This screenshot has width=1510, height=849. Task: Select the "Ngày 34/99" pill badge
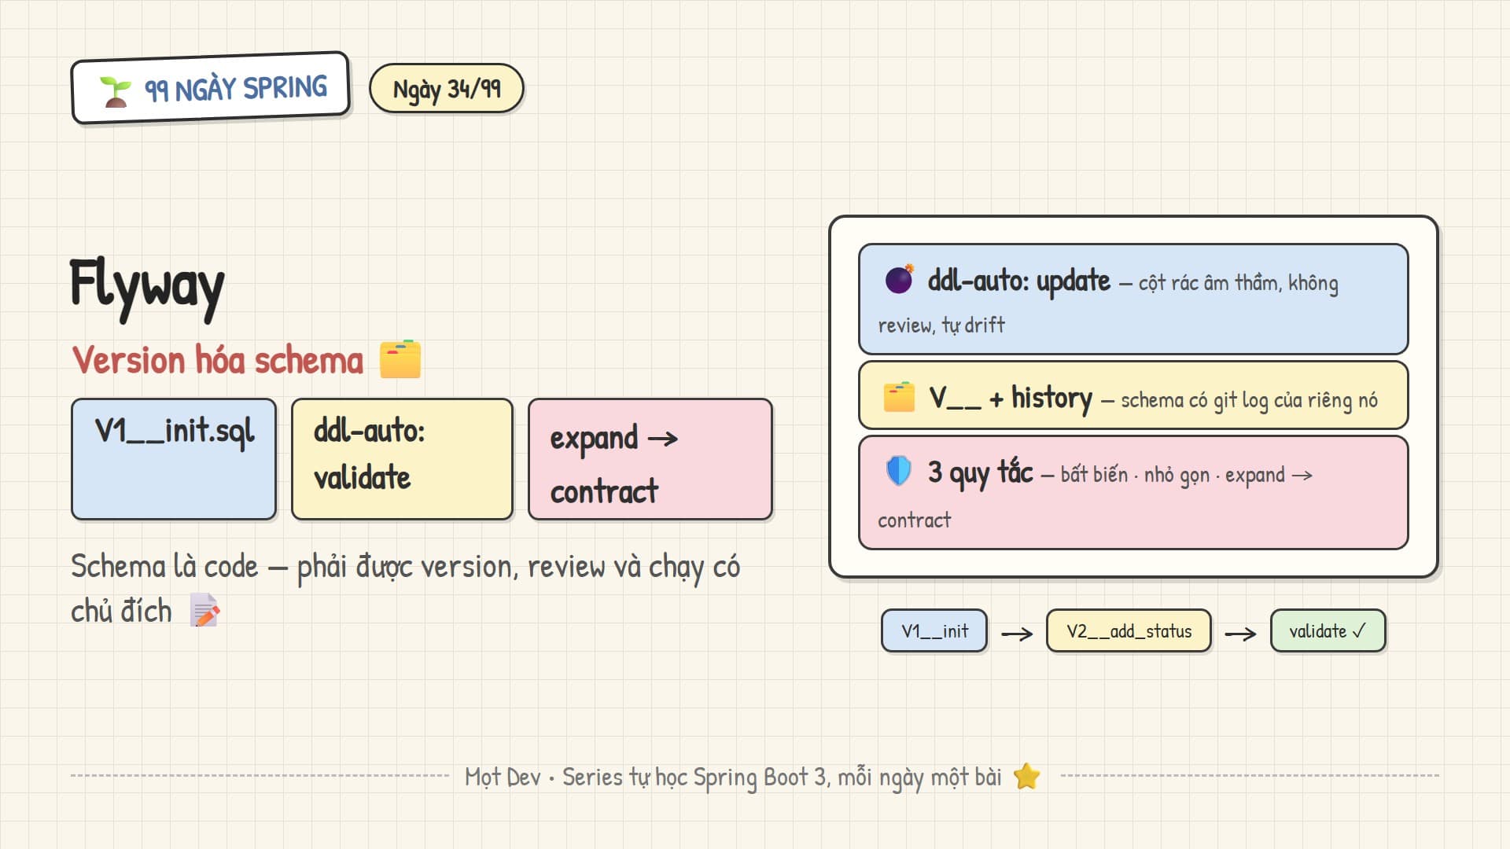click(447, 89)
